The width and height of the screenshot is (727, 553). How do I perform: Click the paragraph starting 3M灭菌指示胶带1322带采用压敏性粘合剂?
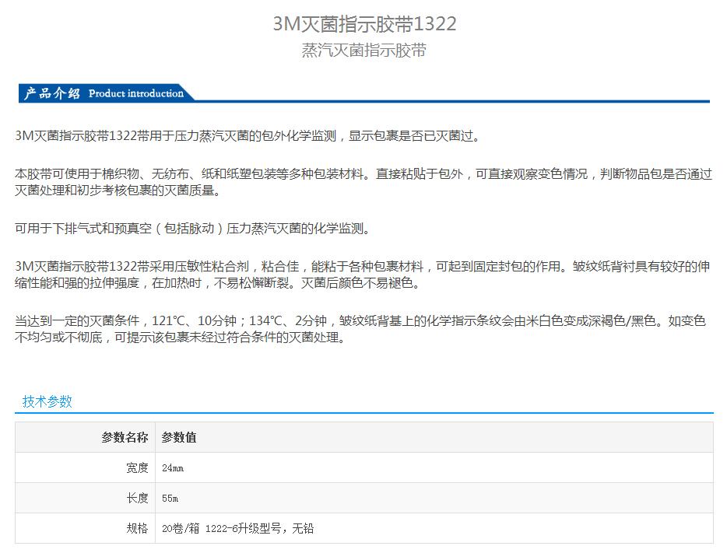click(363, 275)
